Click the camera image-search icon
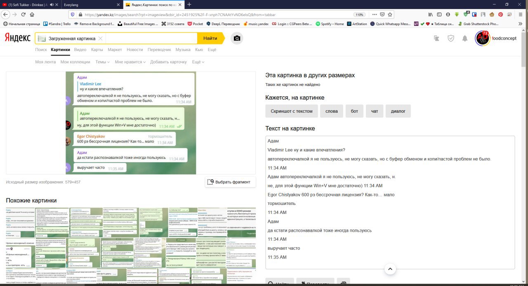 click(237, 38)
